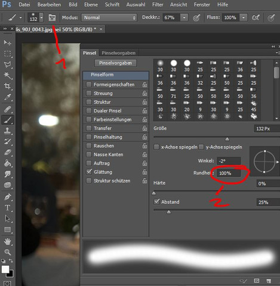This screenshot has width=280, height=286.
Task: Uncheck the Glättung checkbox
Action: (x=89, y=172)
